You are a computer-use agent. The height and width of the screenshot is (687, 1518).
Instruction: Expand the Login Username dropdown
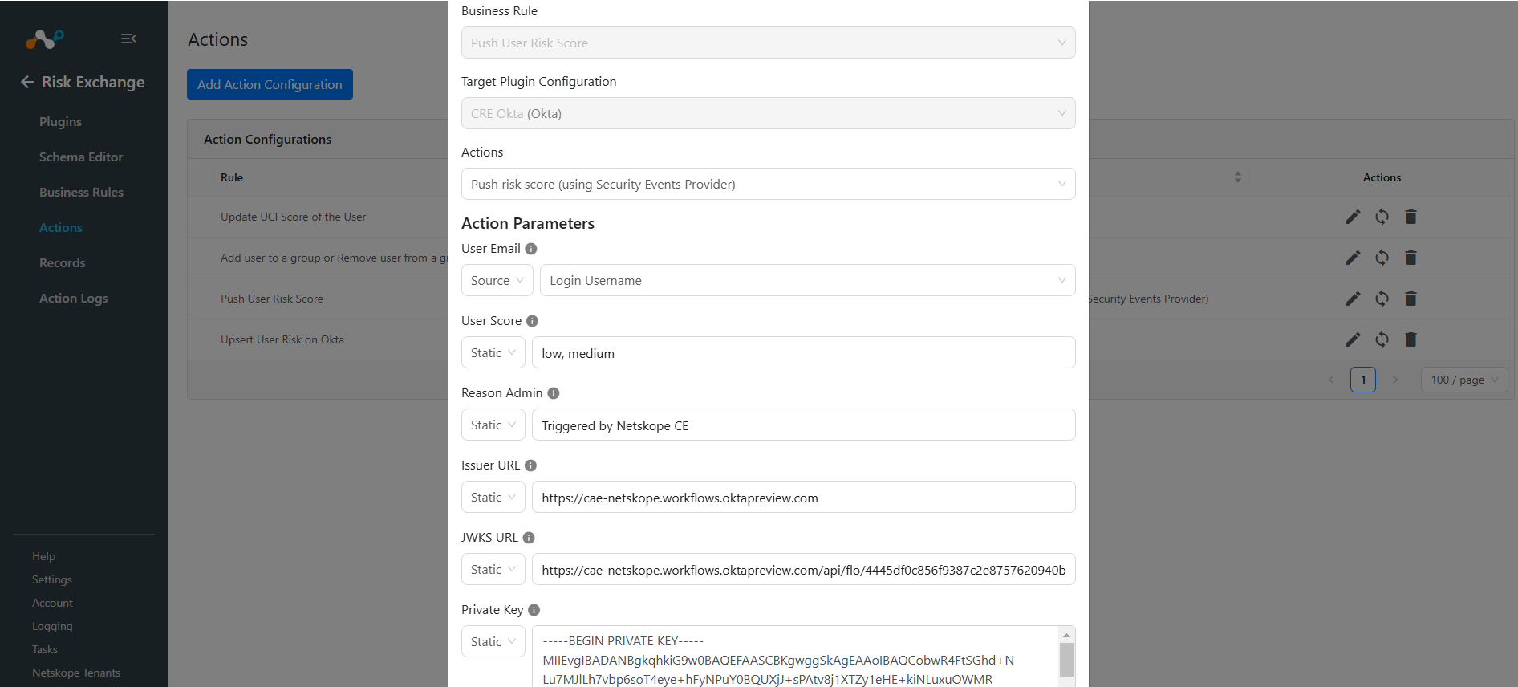(x=807, y=280)
